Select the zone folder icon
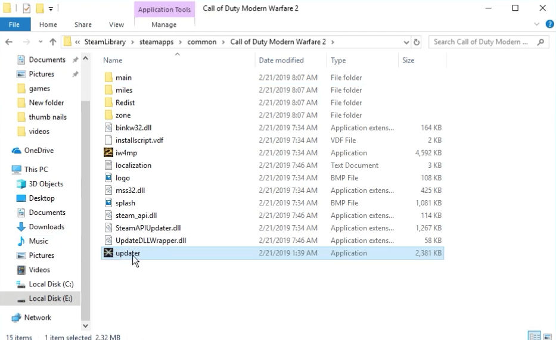Screen dimensions: 556x340 tap(108, 115)
